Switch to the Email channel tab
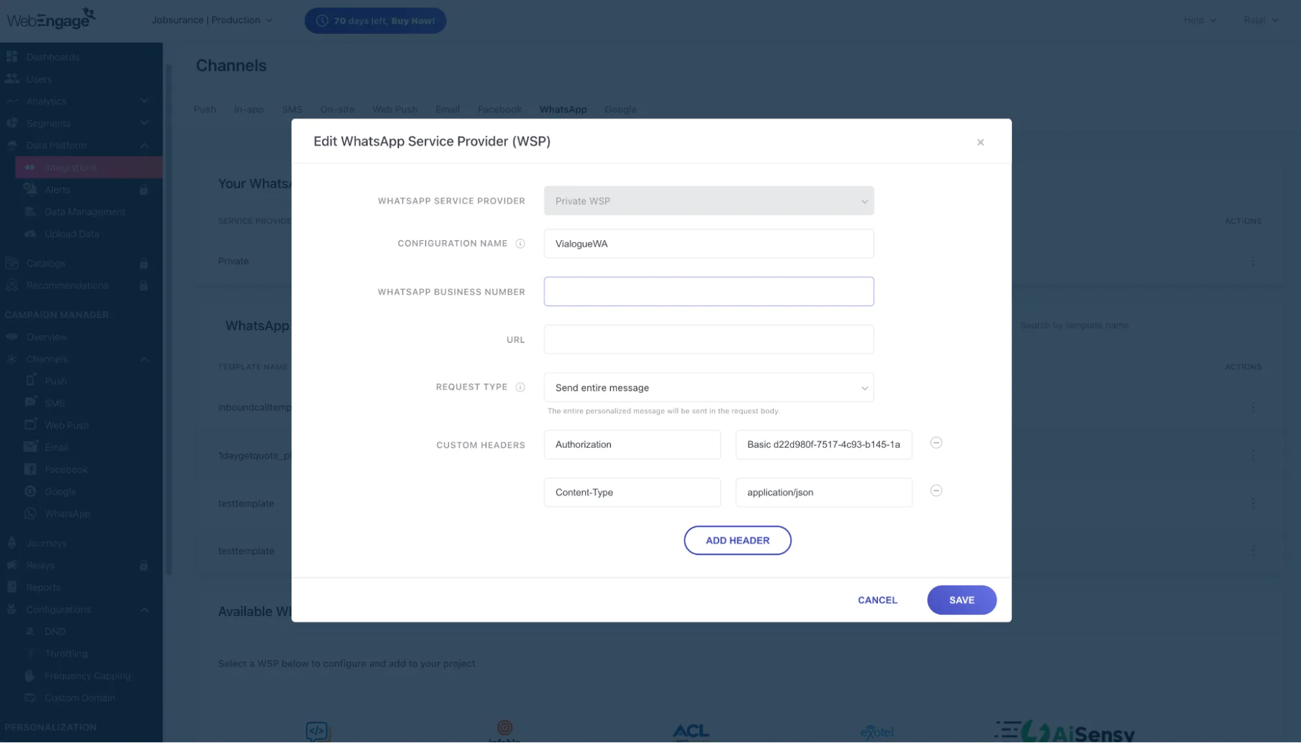Viewport: 1301px width, 743px height. tap(447, 109)
